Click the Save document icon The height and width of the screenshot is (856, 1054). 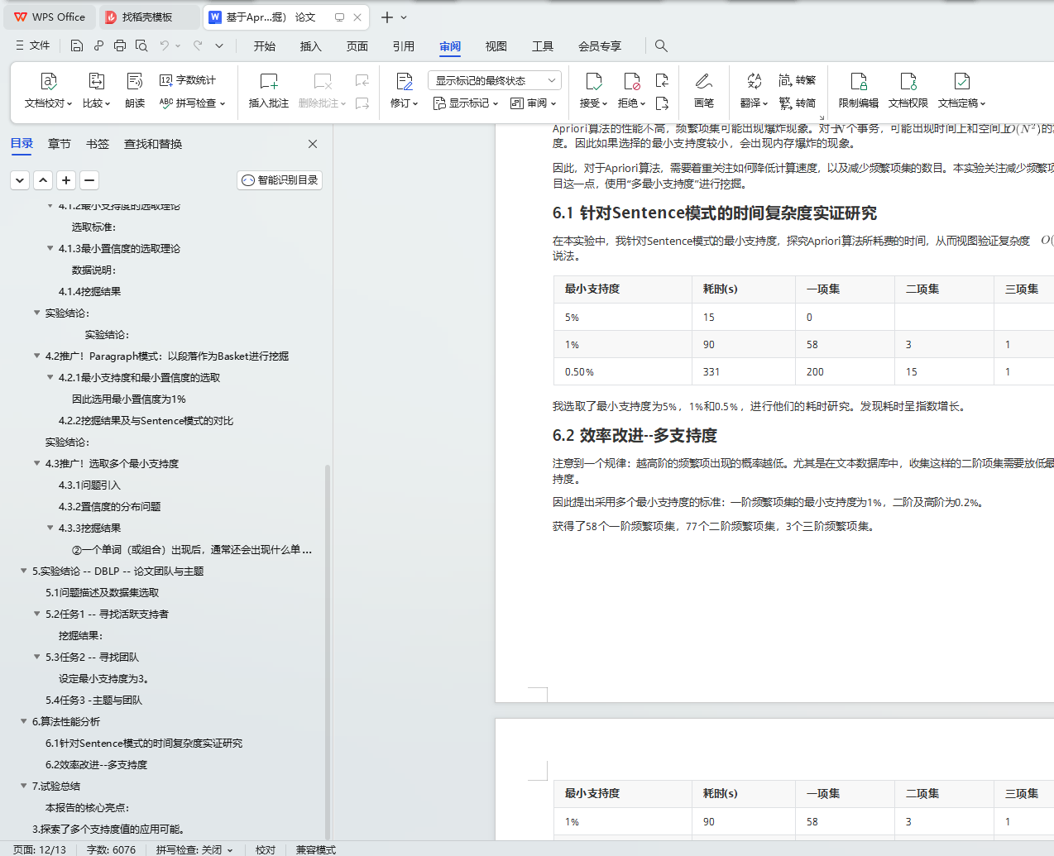(x=77, y=45)
